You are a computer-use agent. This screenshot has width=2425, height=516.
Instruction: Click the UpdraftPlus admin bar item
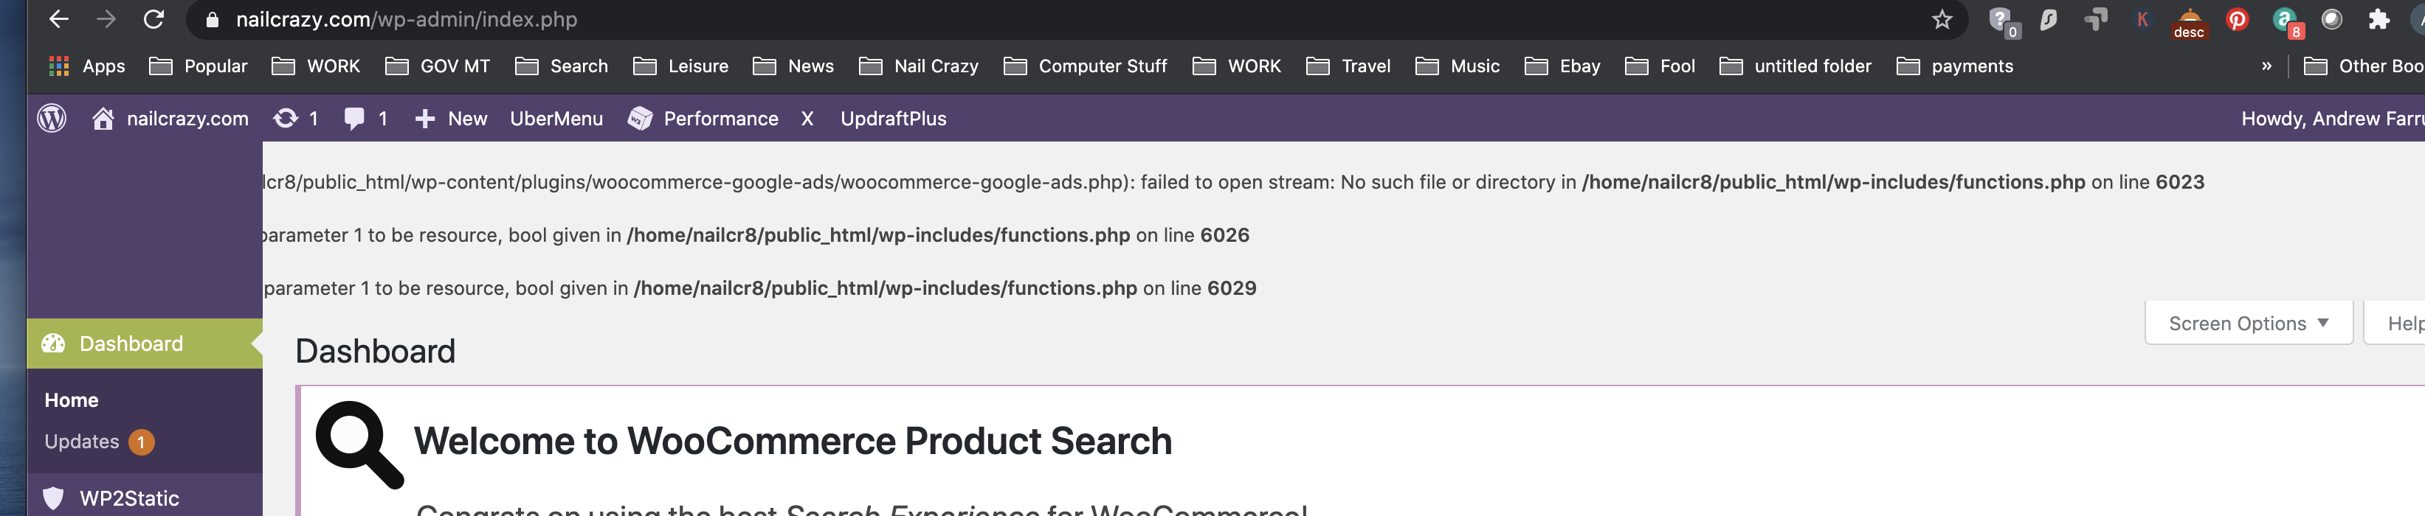[894, 119]
